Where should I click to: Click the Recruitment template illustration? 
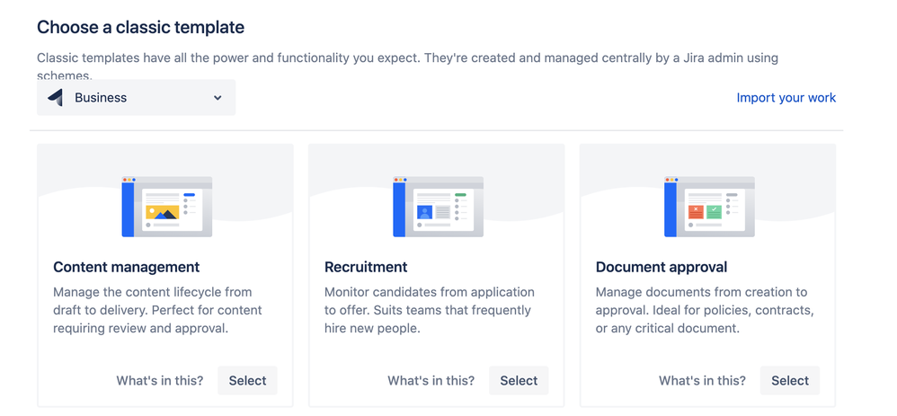point(438,207)
